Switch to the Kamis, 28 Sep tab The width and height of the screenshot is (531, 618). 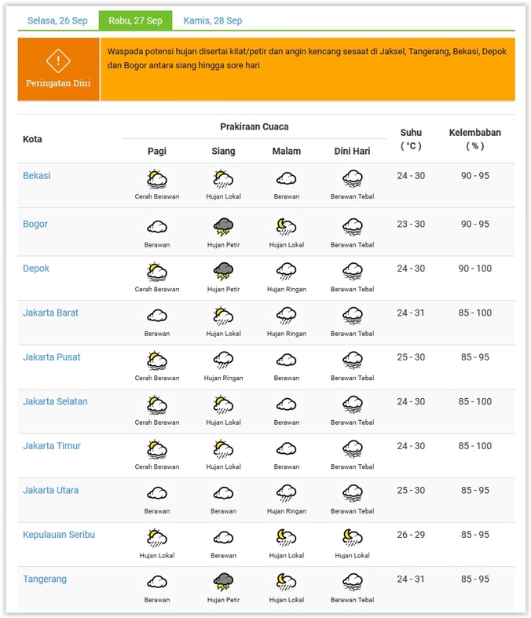click(213, 20)
